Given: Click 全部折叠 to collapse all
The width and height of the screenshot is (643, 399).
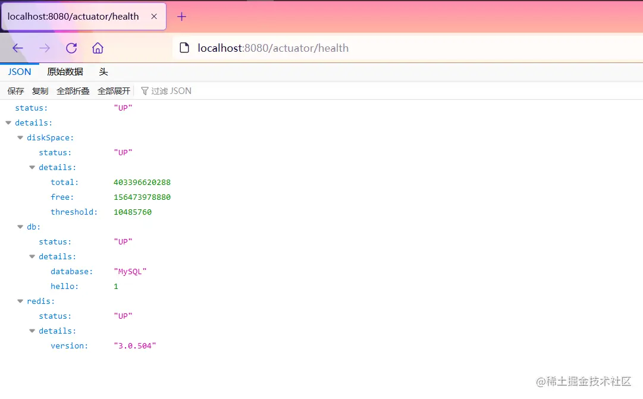Looking at the screenshot, I should (x=73, y=91).
